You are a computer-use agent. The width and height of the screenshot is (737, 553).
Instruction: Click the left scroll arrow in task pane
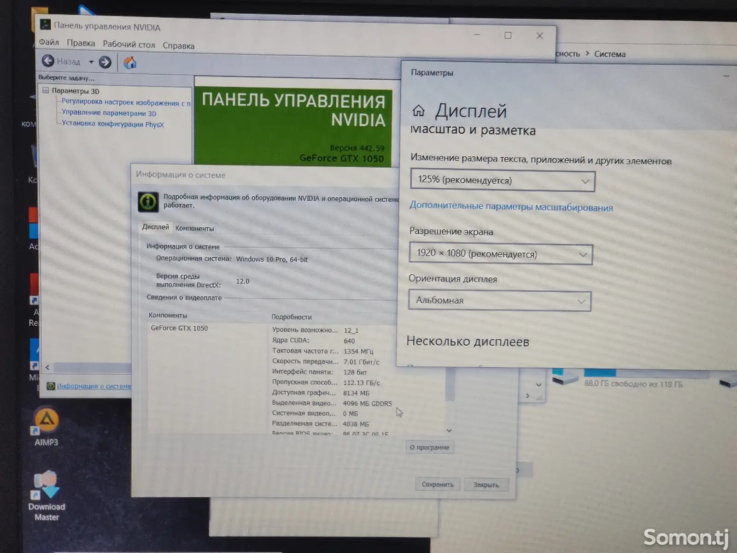point(47,367)
